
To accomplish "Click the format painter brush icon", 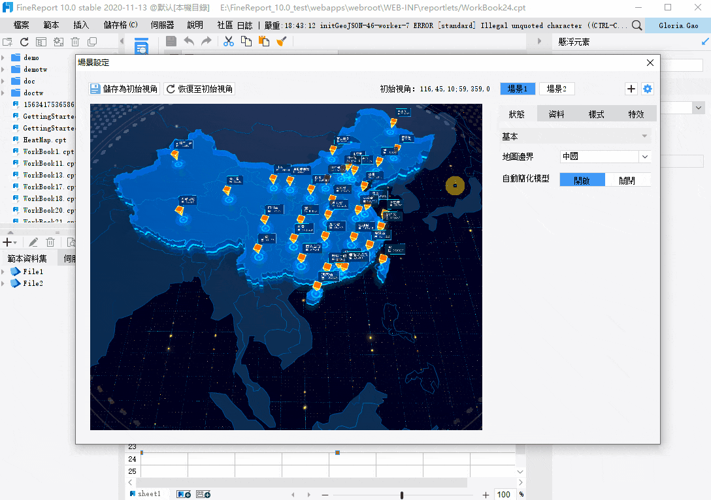I will [281, 41].
